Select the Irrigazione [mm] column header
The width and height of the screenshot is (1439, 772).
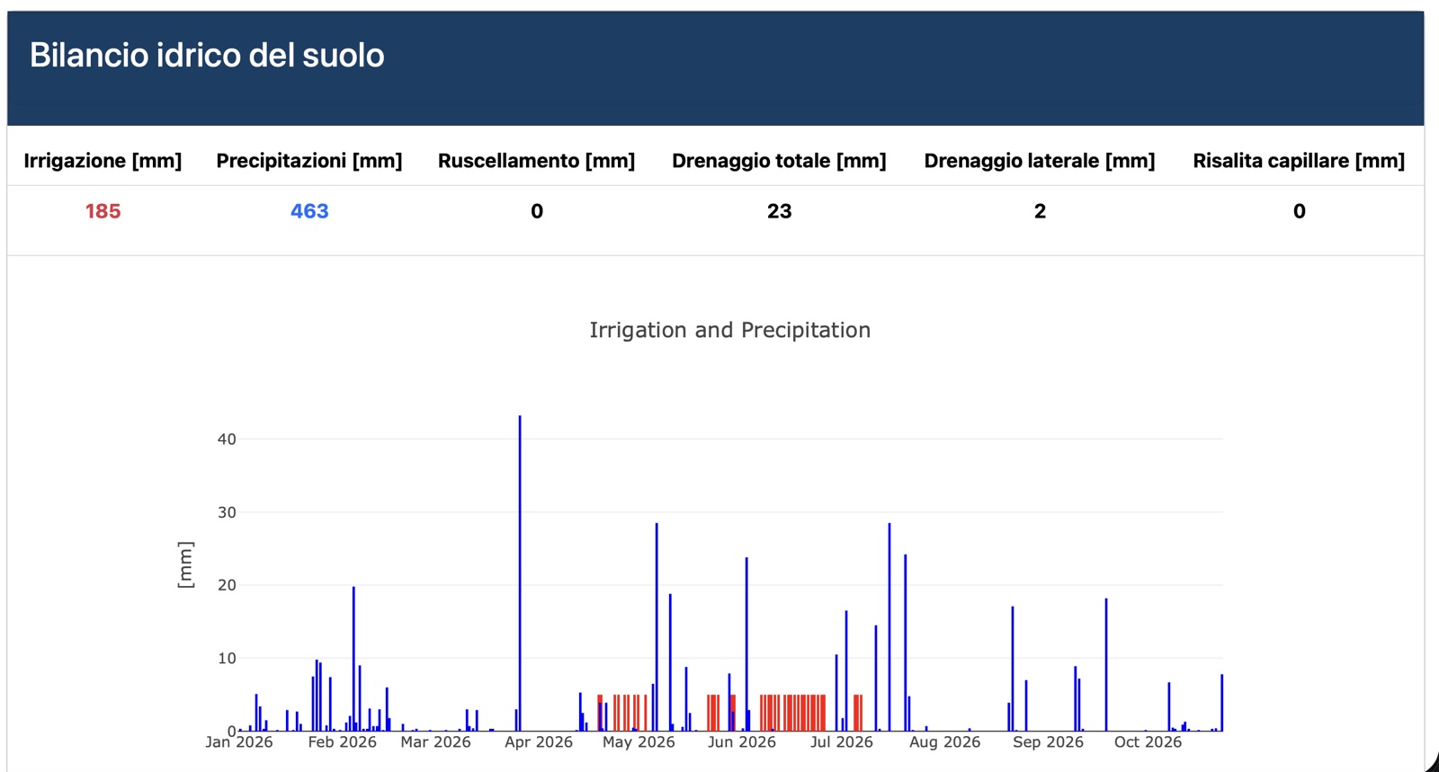[103, 161]
